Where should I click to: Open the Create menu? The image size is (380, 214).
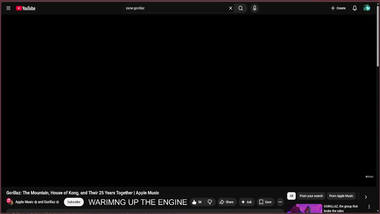[338, 8]
